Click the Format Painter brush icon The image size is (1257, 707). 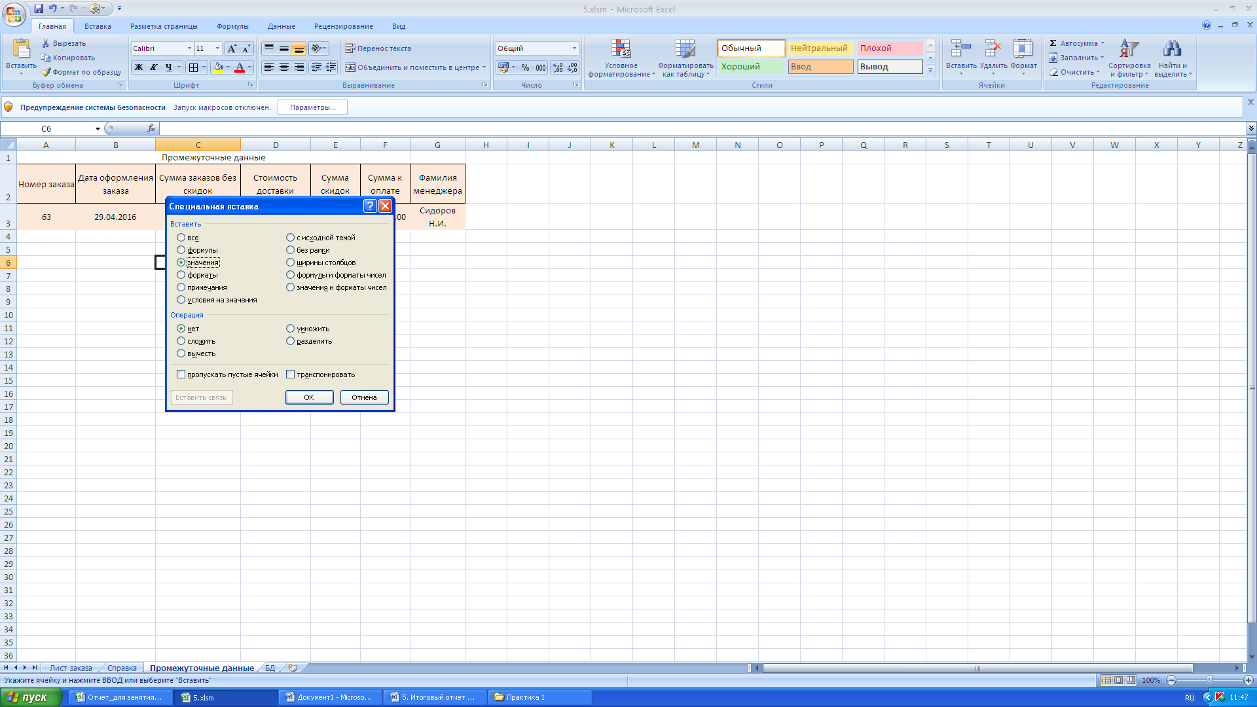(x=46, y=72)
